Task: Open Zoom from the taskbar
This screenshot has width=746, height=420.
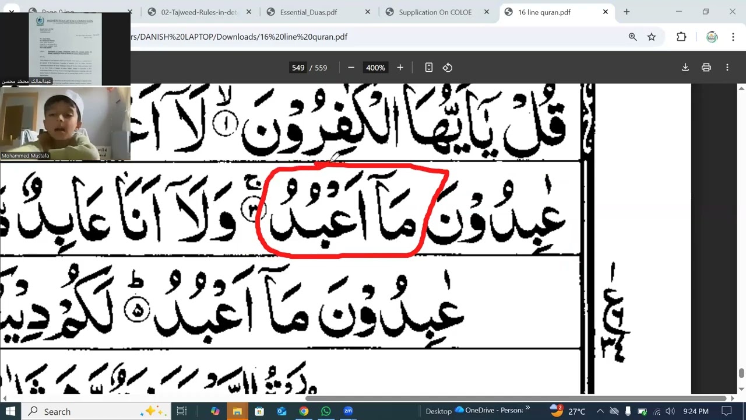Action: [x=348, y=411]
